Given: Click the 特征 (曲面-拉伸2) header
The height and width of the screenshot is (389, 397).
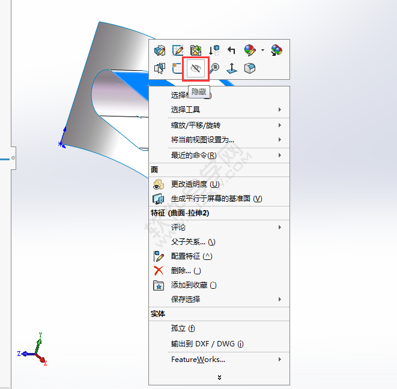Looking at the screenshot, I should [x=180, y=213].
